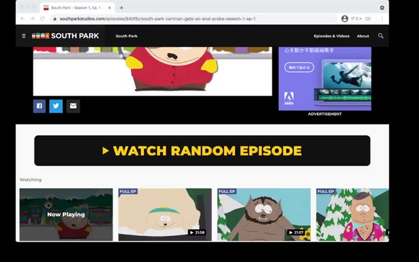Click the "Watching" section label
The width and height of the screenshot is (419, 262).
point(31,179)
